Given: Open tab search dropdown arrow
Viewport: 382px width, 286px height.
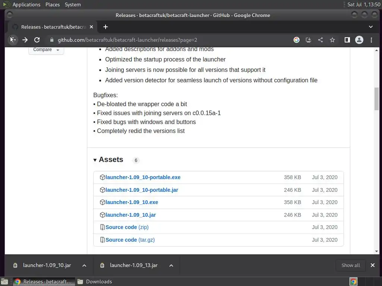Looking at the screenshot, I should [370, 27].
